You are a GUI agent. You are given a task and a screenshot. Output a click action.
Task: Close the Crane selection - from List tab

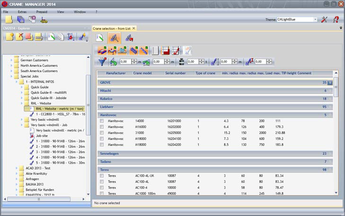point(133,28)
